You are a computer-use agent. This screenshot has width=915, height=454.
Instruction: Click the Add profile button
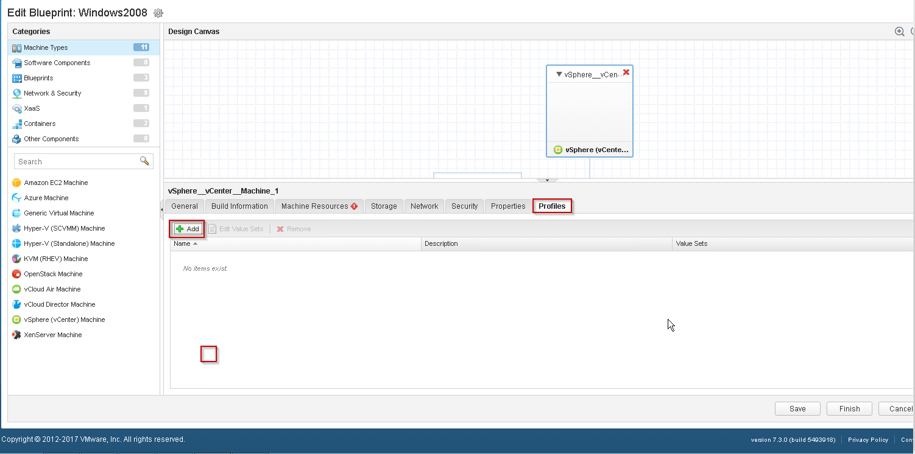188,229
